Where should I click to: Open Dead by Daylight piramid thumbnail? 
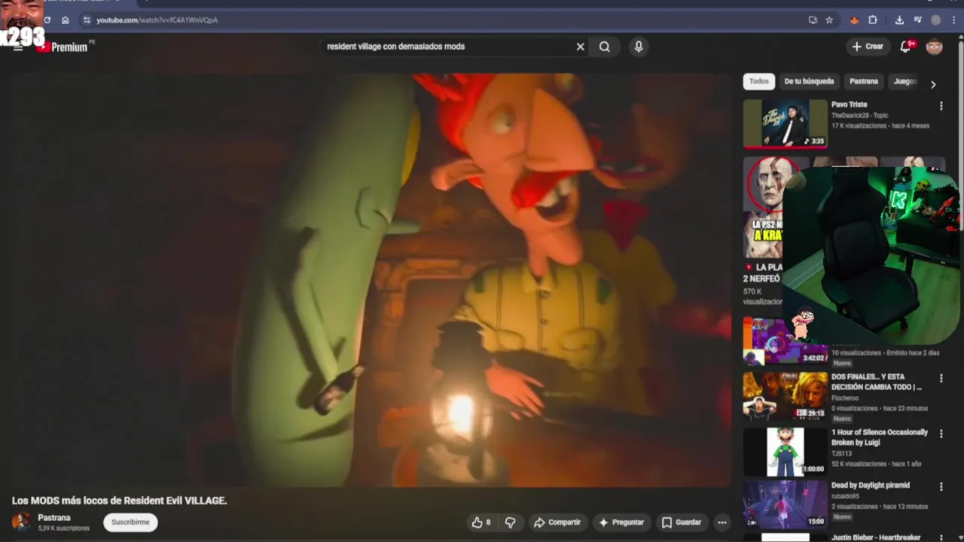click(786, 504)
